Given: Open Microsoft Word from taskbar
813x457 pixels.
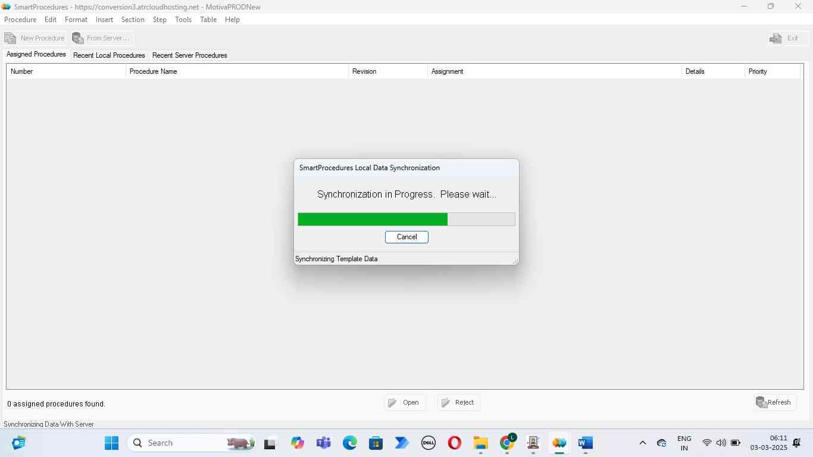Looking at the screenshot, I should click(585, 443).
